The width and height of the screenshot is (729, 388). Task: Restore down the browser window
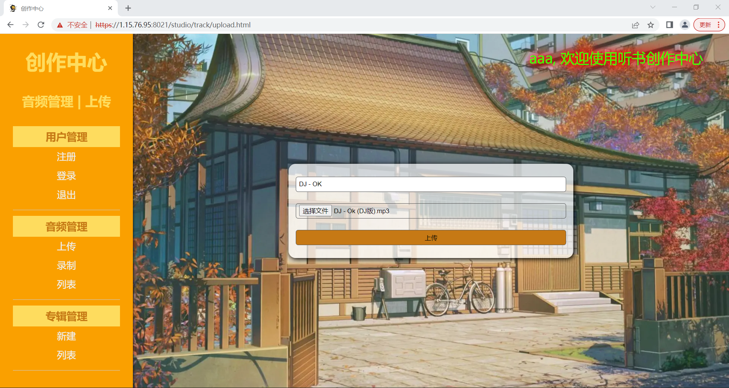[x=696, y=7]
